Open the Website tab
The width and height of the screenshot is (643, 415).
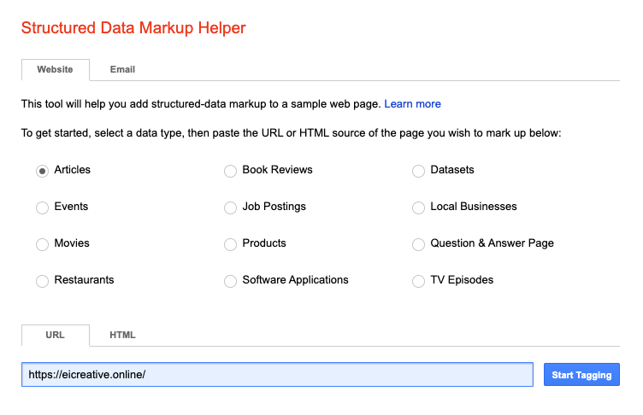click(55, 69)
